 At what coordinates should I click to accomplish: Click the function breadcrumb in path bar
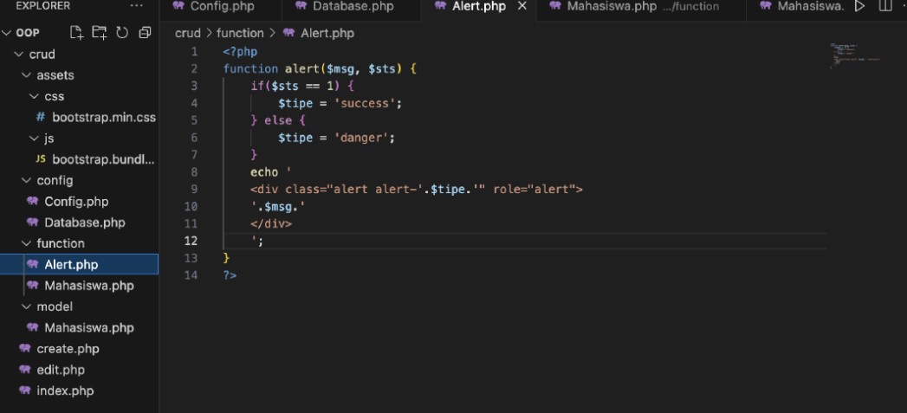pyautogui.click(x=239, y=33)
